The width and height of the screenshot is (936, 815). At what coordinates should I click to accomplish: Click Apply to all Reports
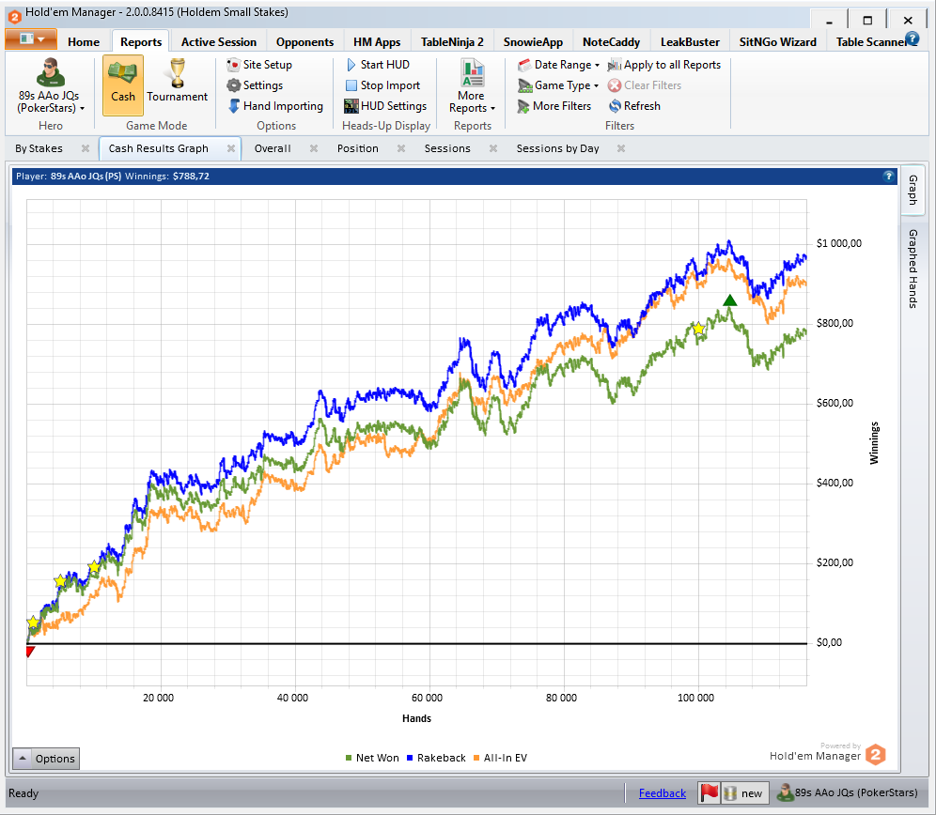664,65
